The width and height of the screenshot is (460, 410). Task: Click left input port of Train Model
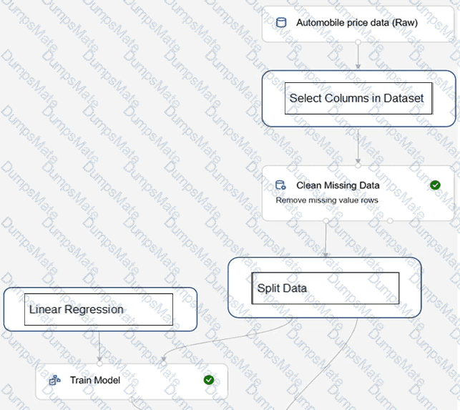(x=99, y=363)
